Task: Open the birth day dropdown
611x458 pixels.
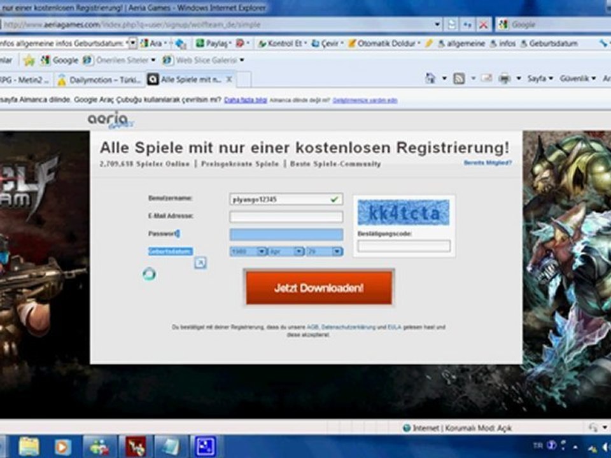Action: point(324,252)
